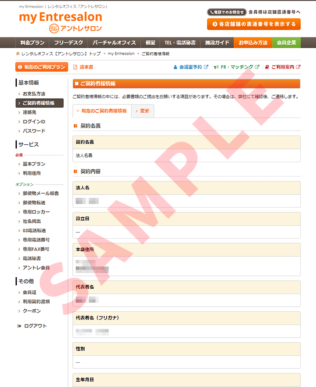Open 会員企業 green menu item
This screenshot has width=316, height=387.
click(x=286, y=43)
